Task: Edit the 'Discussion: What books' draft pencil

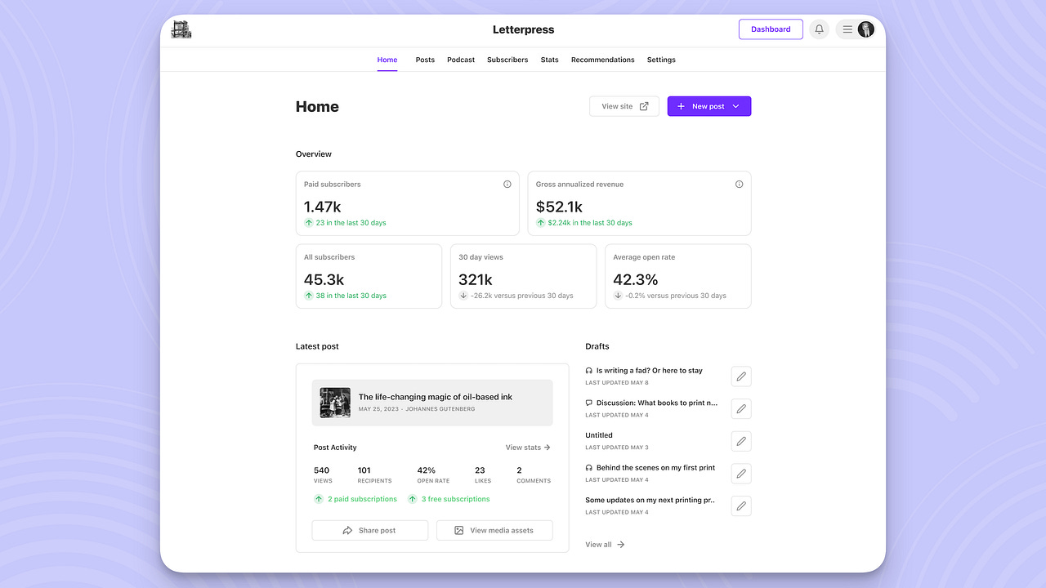Action: click(741, 409)
